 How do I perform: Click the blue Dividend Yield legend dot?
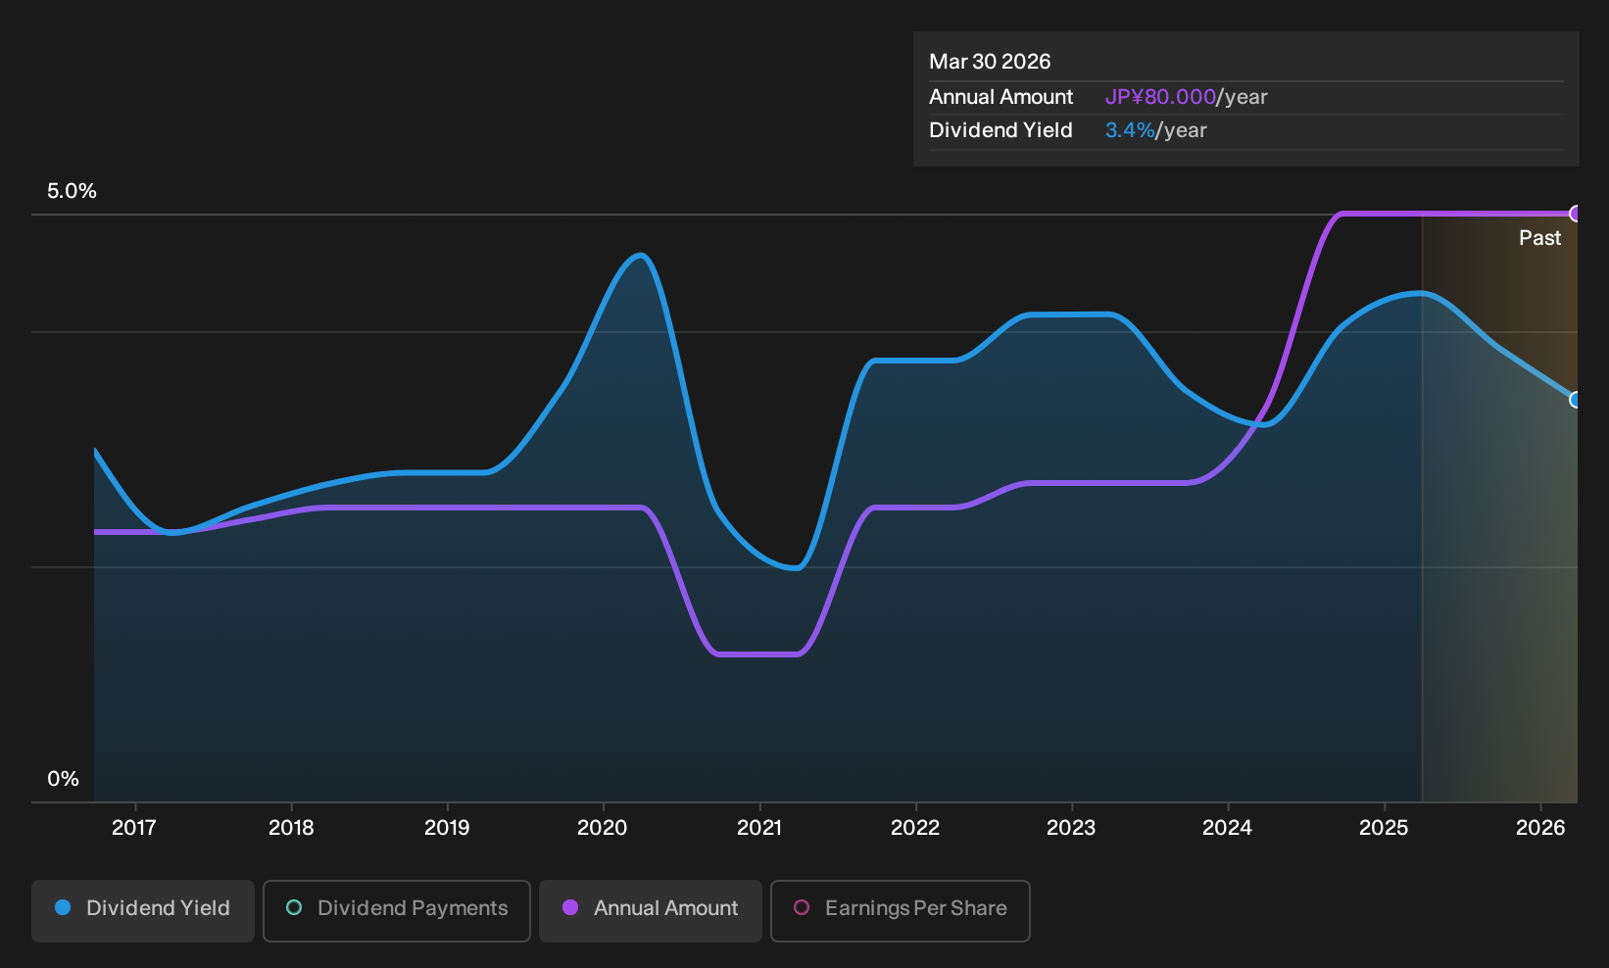[x=63, y=907]
